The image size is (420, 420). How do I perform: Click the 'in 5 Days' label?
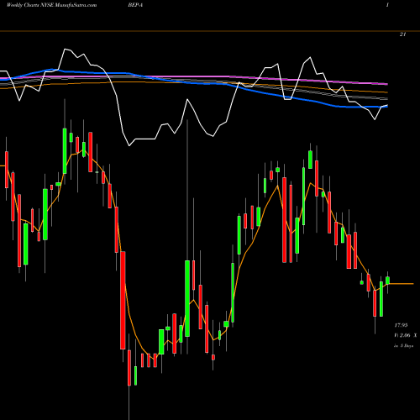pos(403,346)
